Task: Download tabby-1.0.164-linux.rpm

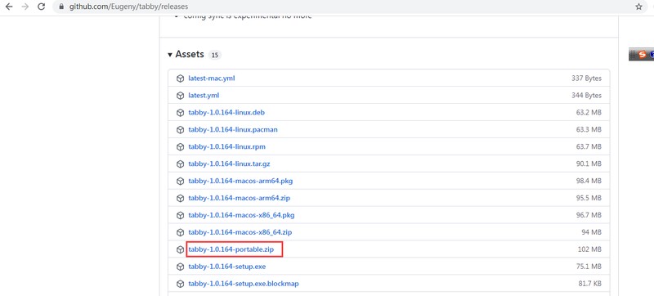Action: pyautogui.click(x=227, y=146)
